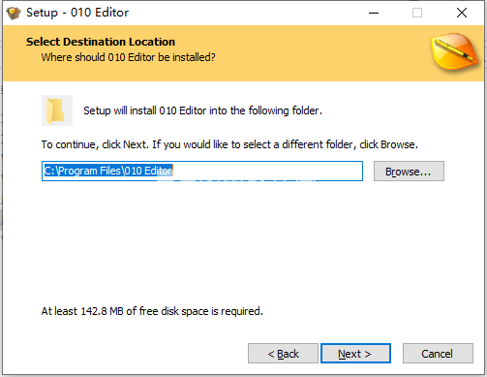Image resolution: width=487 pixels, height=377 pixels.
Task: Click the 142.8 MB free disk space notice
Action: pyautogui.click(x=152, y=311)
